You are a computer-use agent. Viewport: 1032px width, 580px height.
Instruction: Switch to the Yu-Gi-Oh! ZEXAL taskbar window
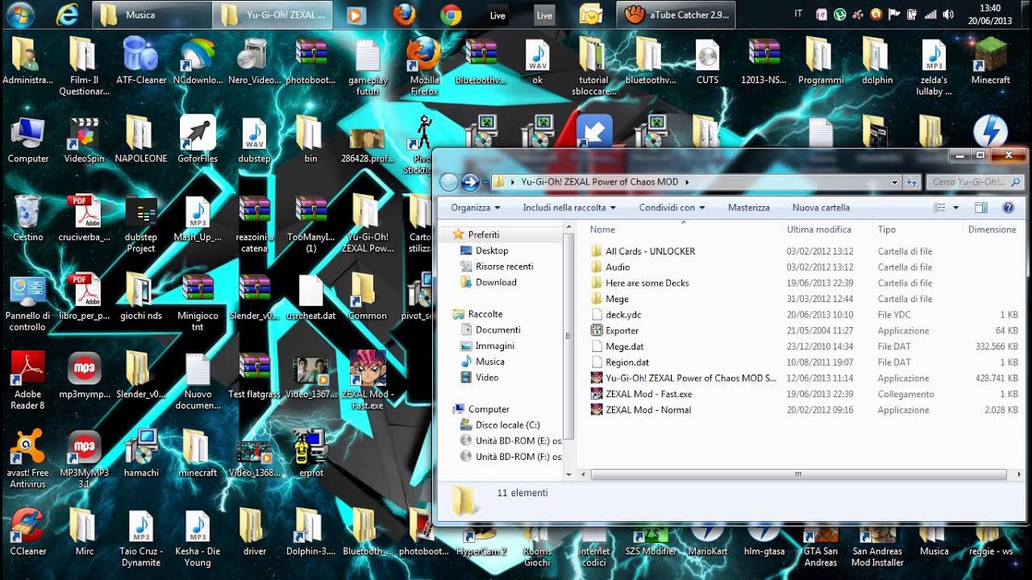coord(273,14)
